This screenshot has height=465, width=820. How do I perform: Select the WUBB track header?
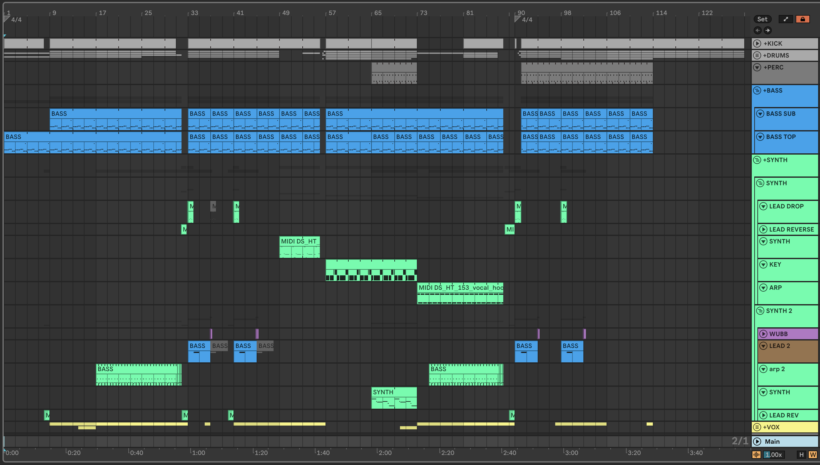click(x=788, y=334)
